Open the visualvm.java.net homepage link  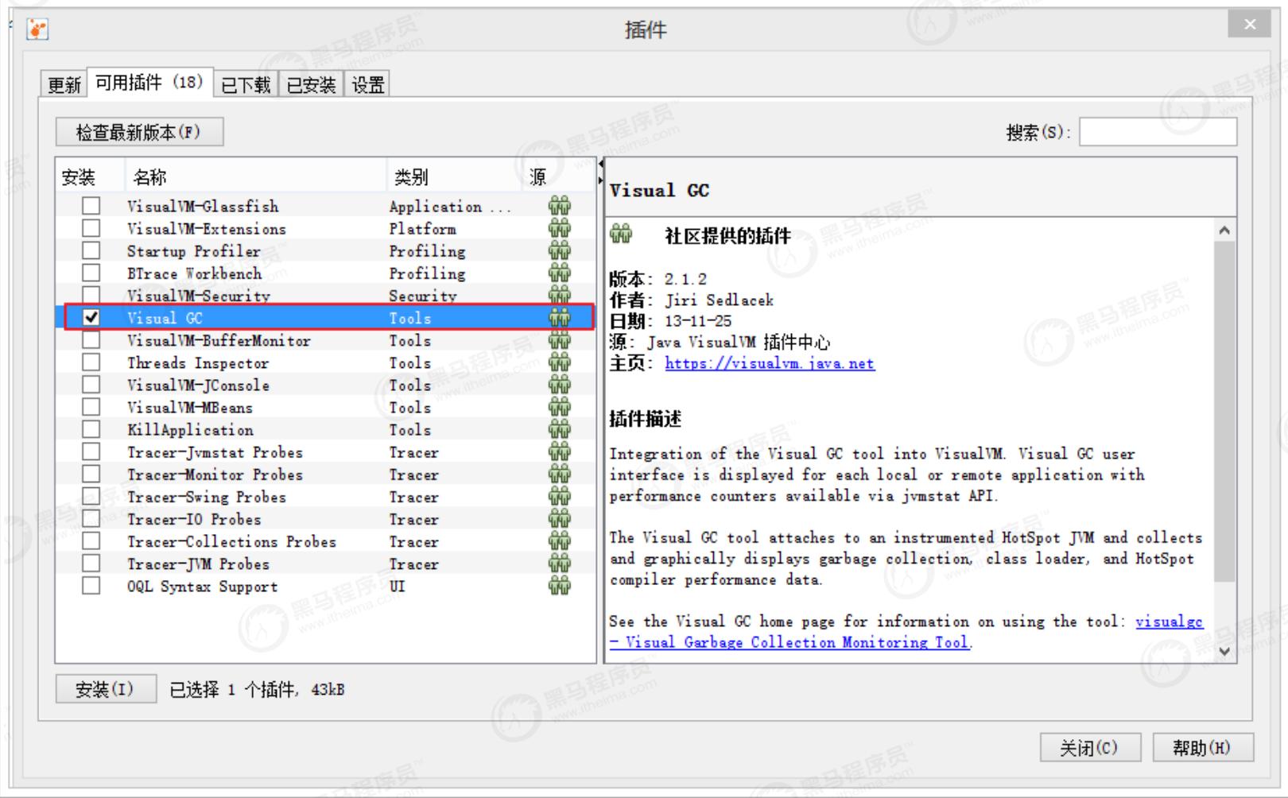(769, 363)
